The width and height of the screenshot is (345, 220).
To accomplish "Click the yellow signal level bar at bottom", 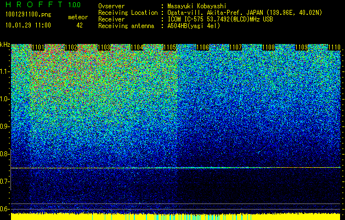I will click(176, 217).
